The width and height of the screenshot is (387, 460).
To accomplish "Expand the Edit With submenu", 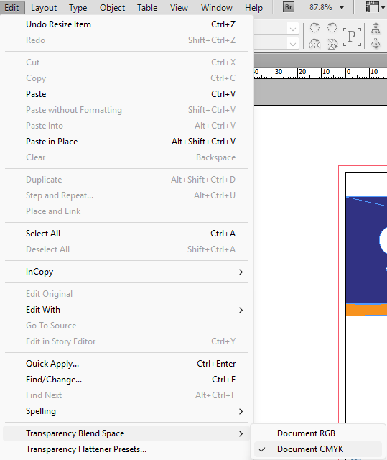I will click(x=126, y=310).
